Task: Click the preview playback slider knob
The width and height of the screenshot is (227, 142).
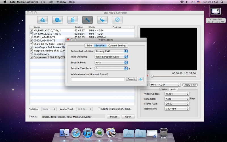Action: 152,76
